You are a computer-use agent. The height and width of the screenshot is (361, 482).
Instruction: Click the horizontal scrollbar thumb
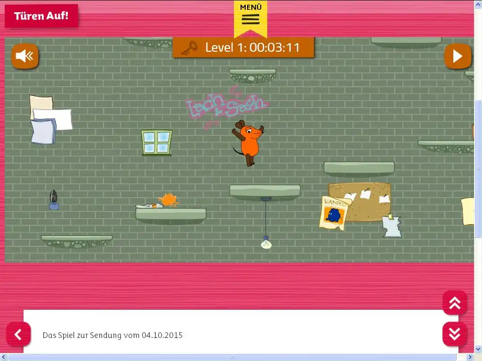[x=232, y=357]
